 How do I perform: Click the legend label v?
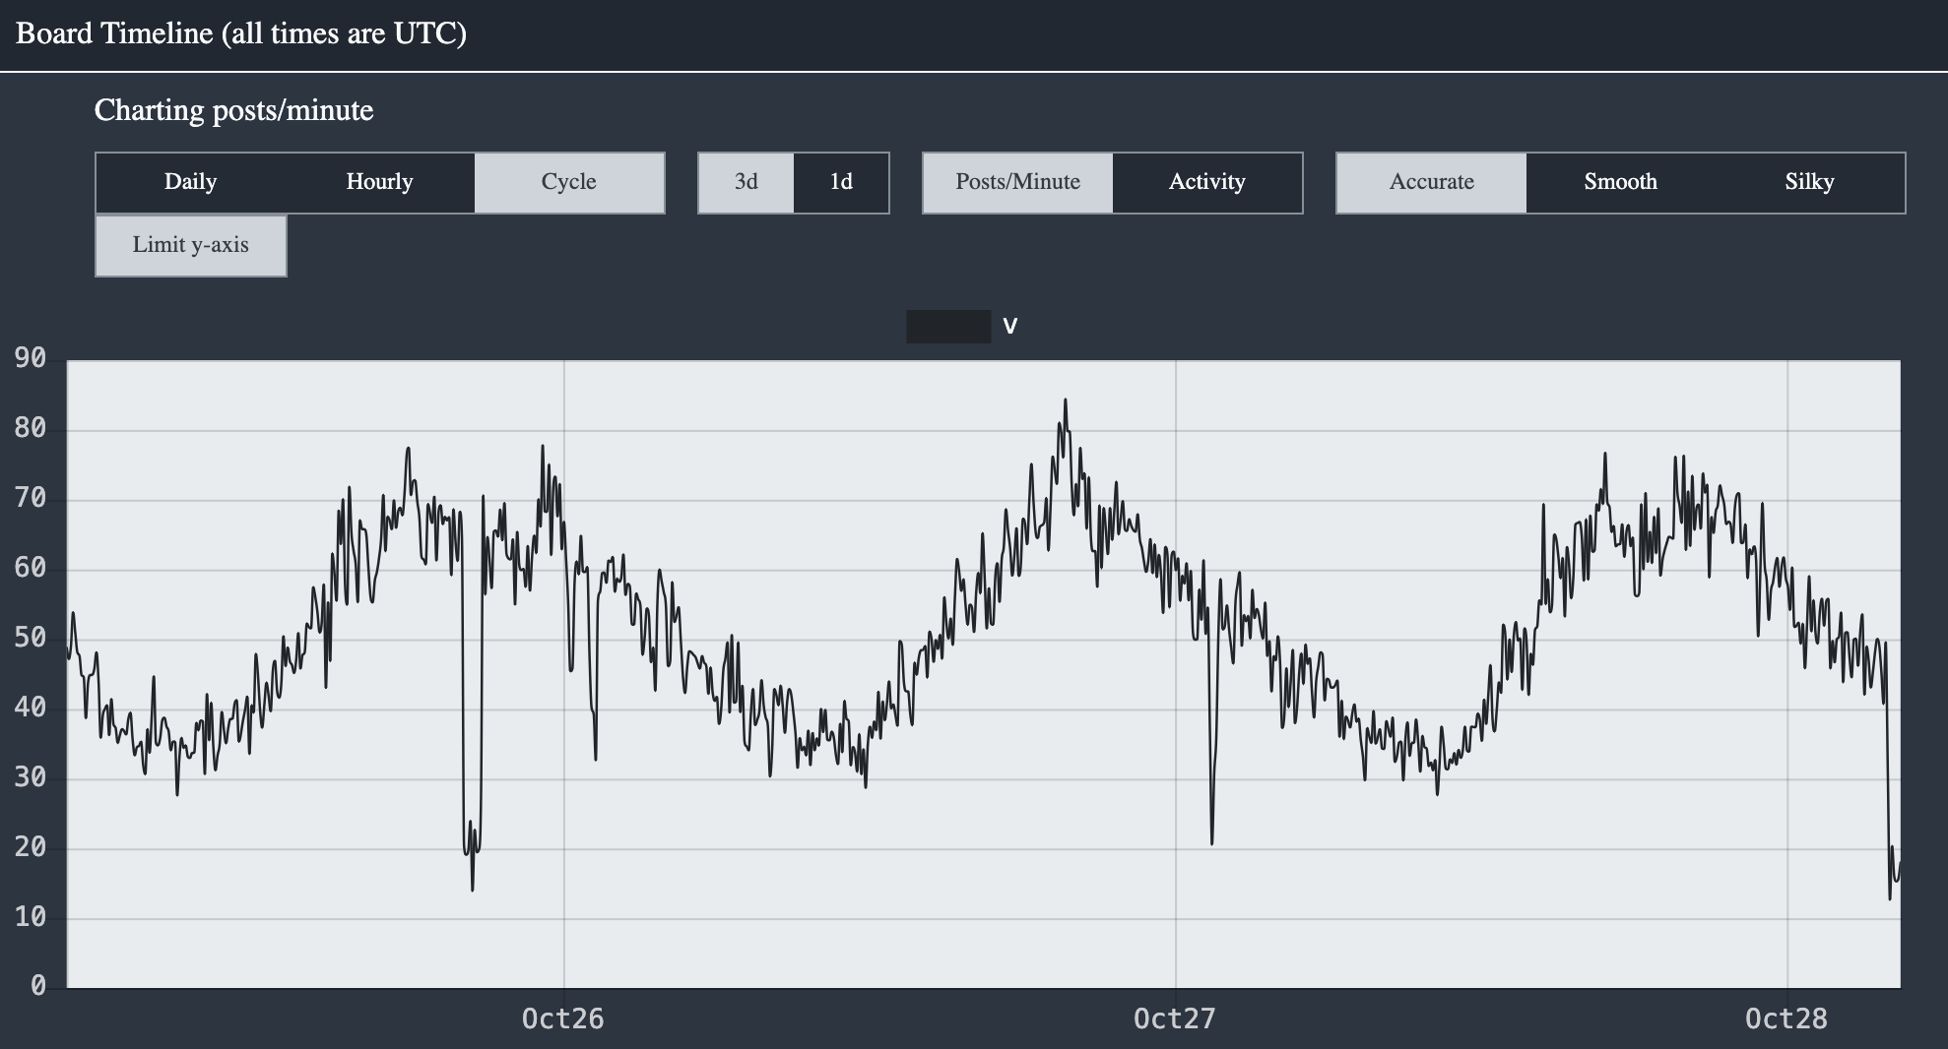click(1009, 327)
